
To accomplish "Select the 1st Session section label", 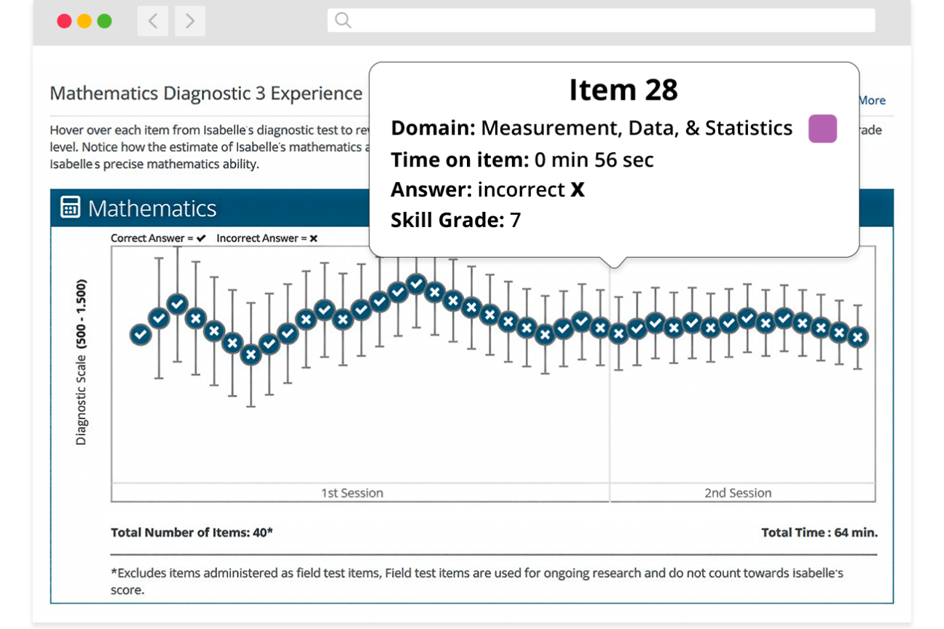I will pos(352,493).
